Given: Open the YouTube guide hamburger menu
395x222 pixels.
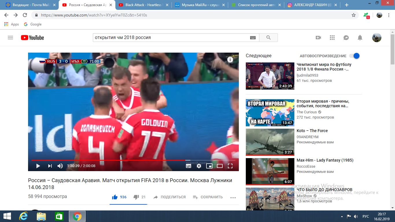Looking at the screenshot, I should pos(10,38).
